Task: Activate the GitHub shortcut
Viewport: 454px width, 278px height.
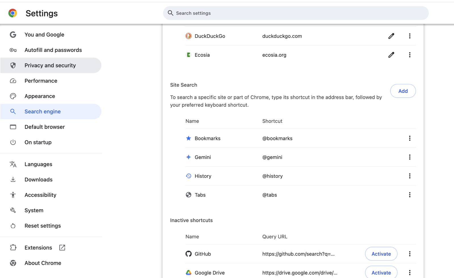Action: coord(381,254)
